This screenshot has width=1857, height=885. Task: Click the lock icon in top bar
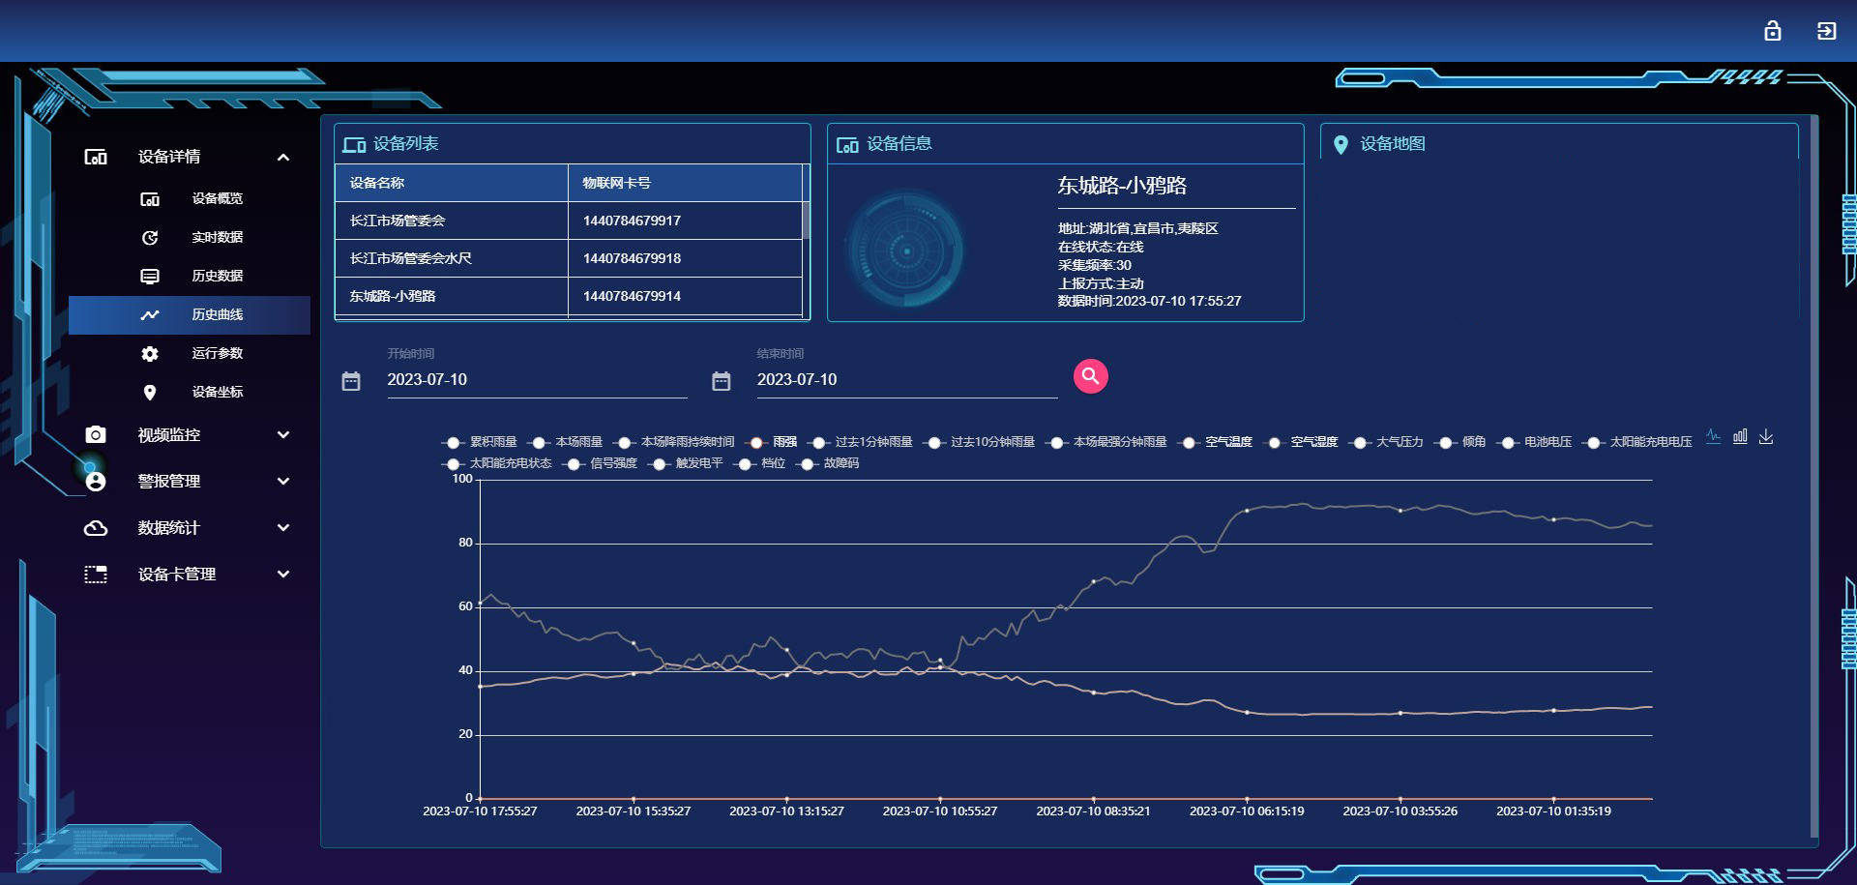pos(1772,31)
